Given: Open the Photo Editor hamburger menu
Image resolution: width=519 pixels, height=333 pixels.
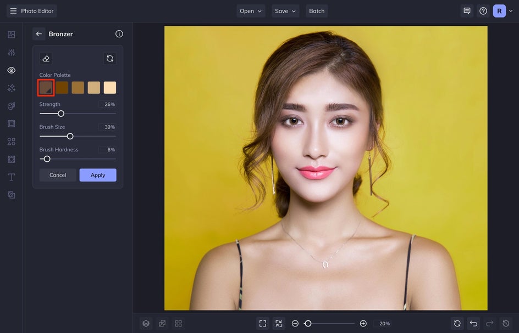Looking at the screenshot, I should click(x=13, y=11).
